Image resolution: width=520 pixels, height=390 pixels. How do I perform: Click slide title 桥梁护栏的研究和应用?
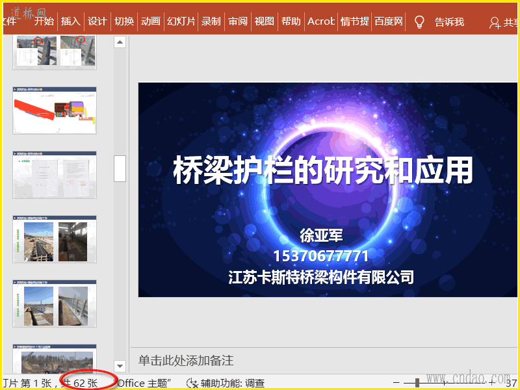(x=322, y=170)
